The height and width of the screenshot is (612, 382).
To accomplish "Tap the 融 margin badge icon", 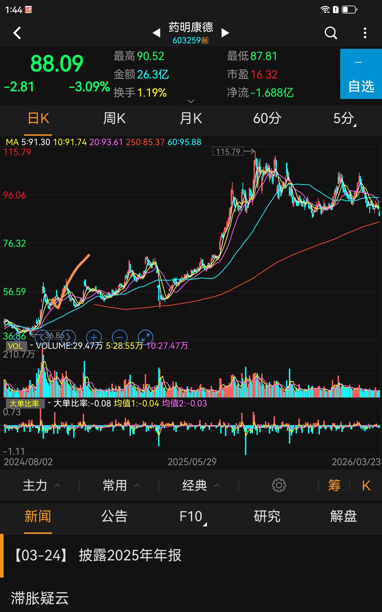I will click(x=205, y=40).
